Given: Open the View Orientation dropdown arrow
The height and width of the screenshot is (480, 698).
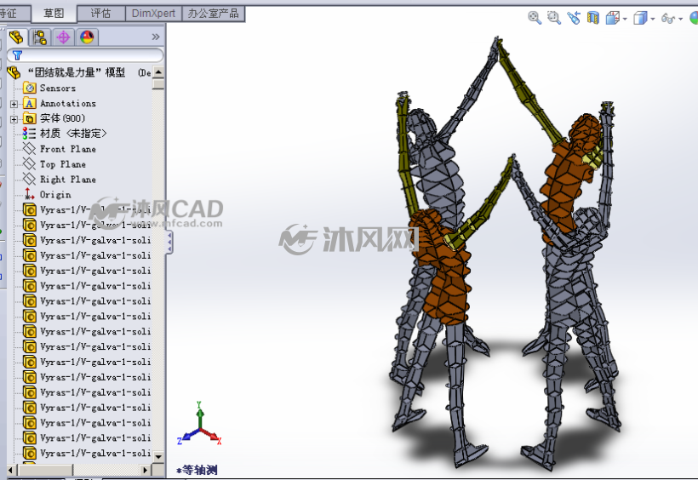Looking at the screenshot, I should click(625, 19).
